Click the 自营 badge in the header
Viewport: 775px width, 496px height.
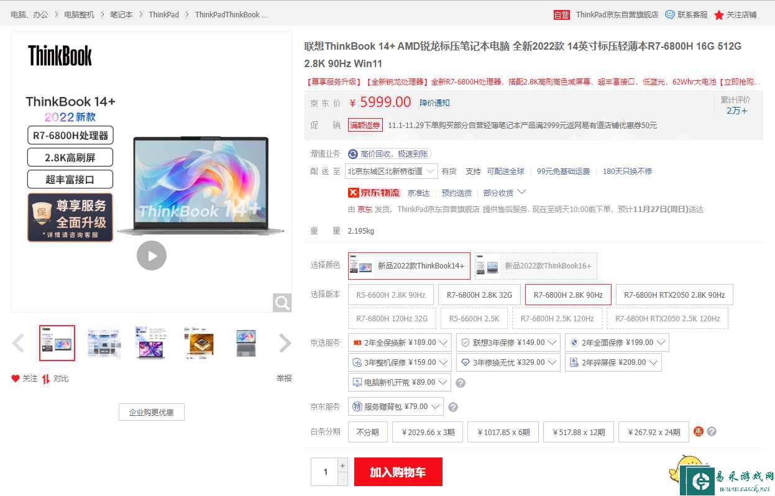coord(562,14)
